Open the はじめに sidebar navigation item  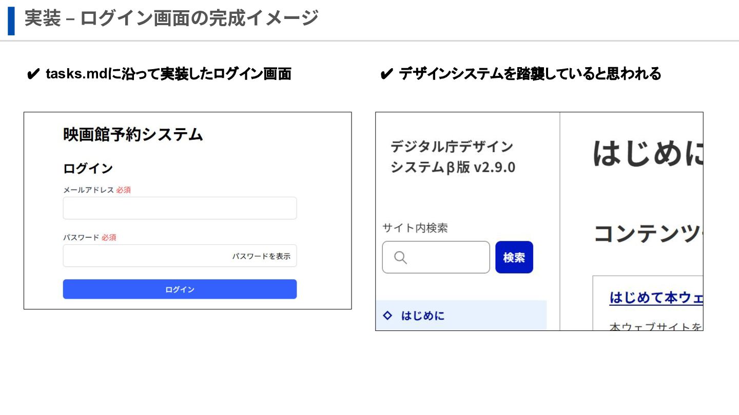[x=423, y=316]
